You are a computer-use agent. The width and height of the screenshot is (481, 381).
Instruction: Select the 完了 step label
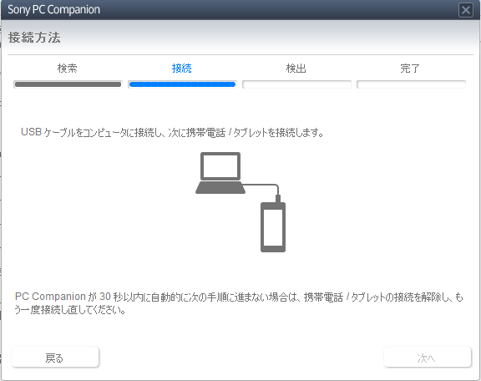pyautogui.click(x=410, y=69)
